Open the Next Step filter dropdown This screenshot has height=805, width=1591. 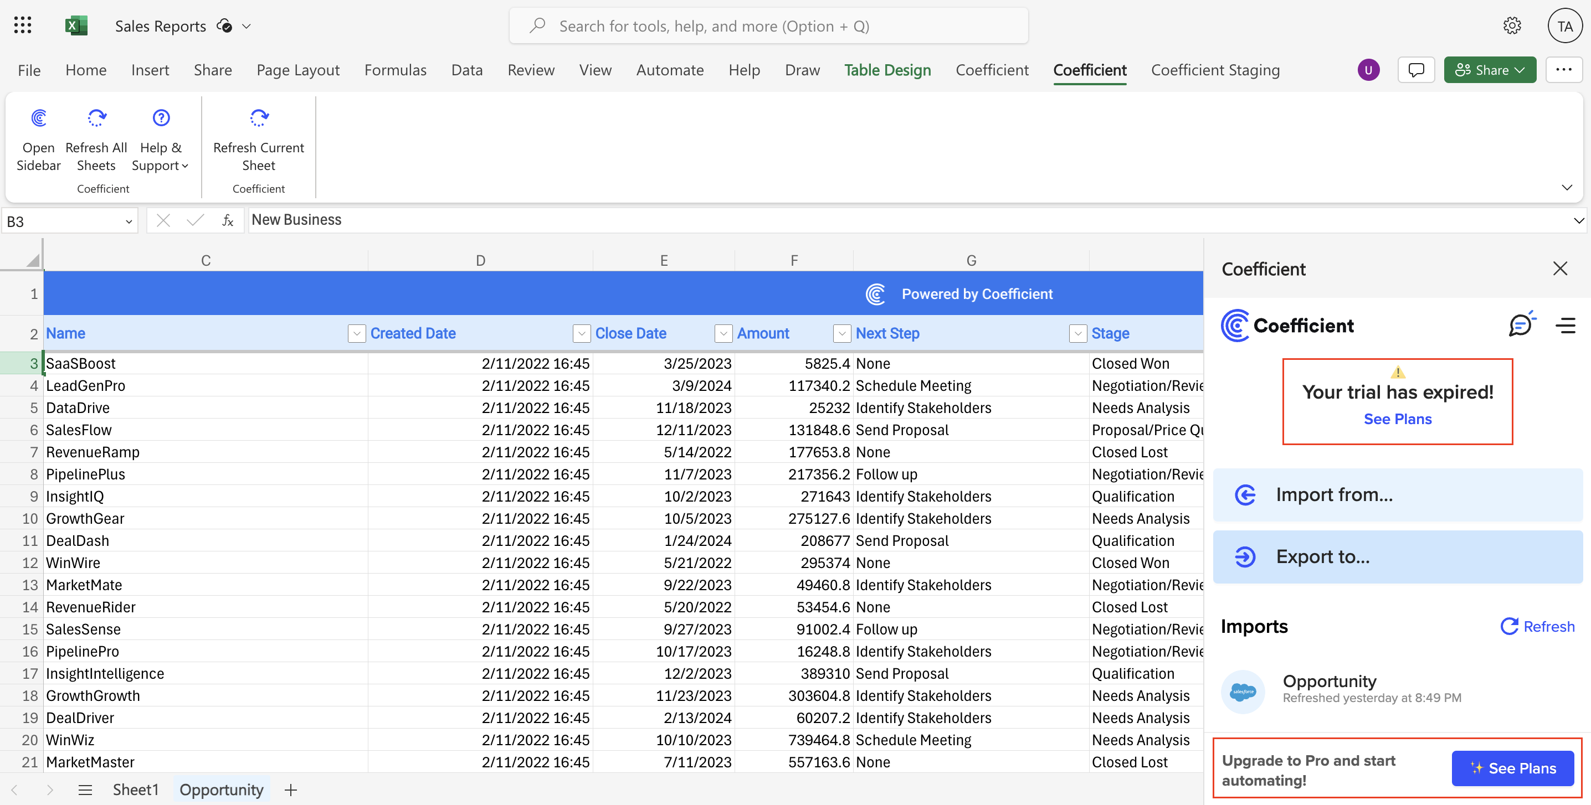tap(1078, 333)
